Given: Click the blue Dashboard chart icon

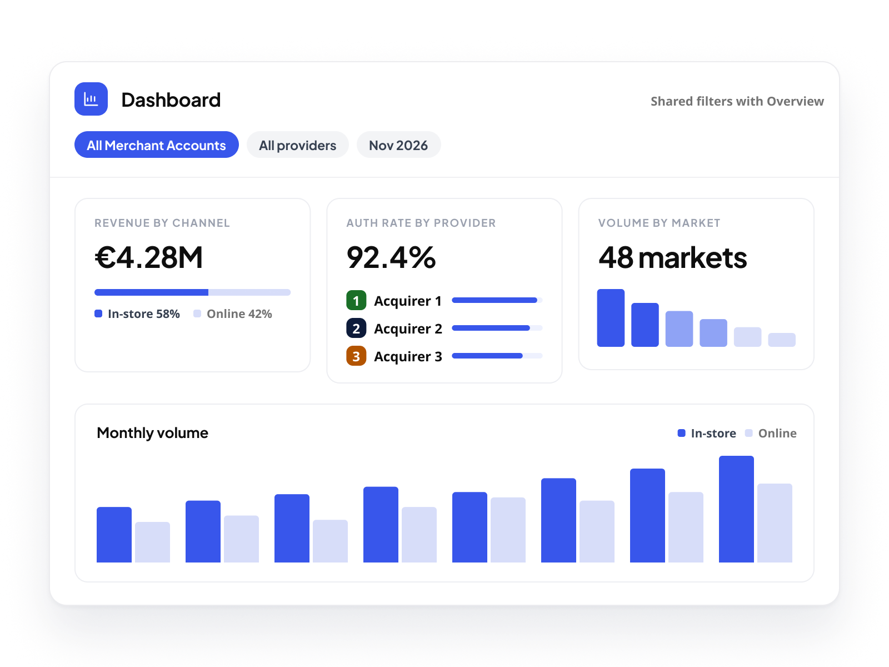Looking at the screenshot, I should coord(91,99).
